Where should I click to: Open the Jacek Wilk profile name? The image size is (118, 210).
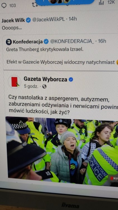tap(13, 20)
